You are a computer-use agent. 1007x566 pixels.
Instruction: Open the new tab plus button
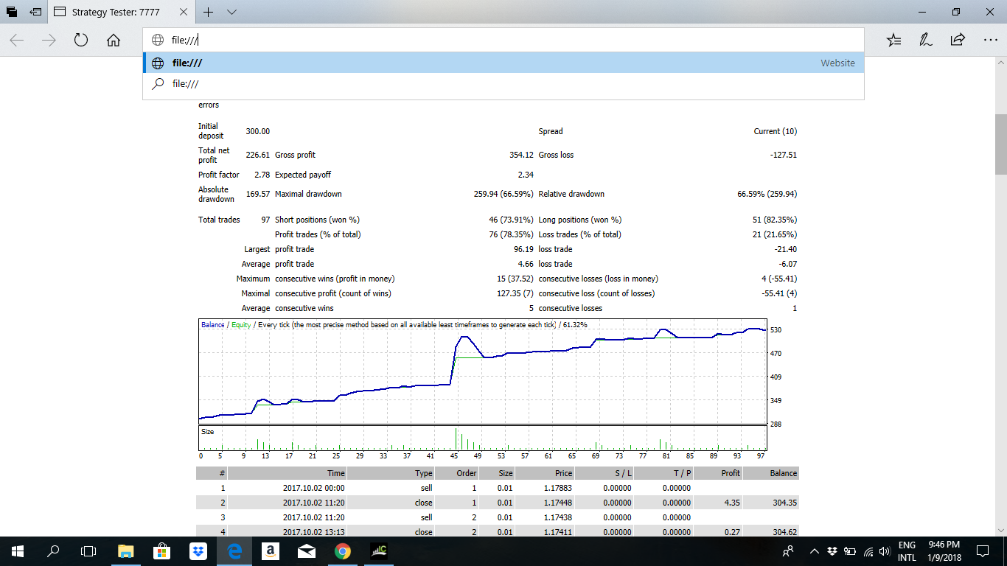[x=209, y=12]
